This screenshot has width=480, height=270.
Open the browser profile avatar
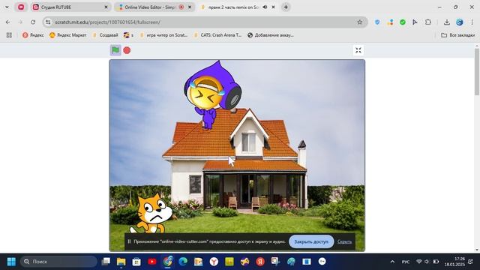point(460,22)
